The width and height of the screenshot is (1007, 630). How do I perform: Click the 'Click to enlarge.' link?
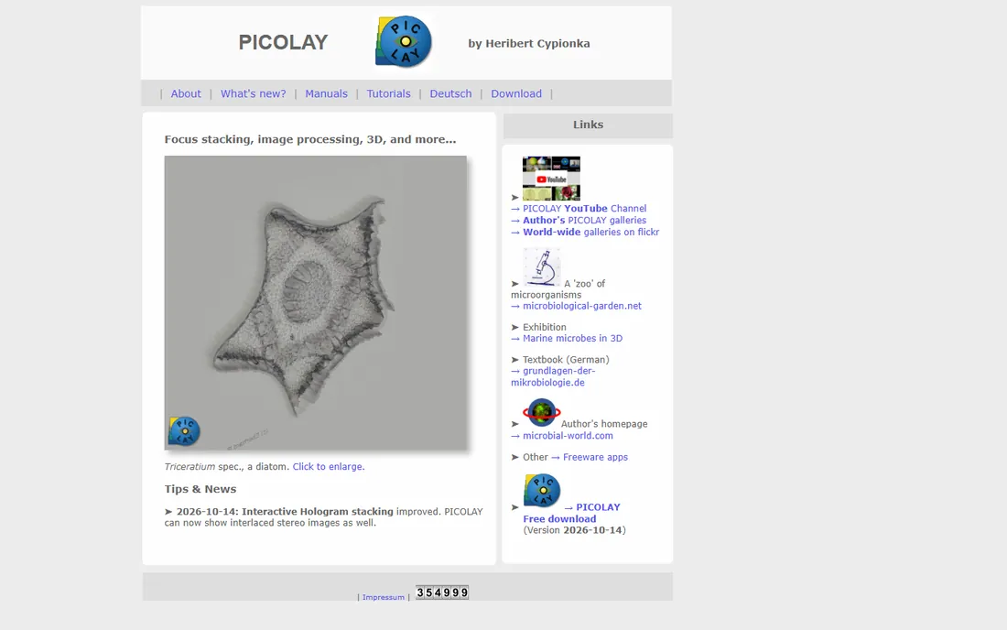329,467
